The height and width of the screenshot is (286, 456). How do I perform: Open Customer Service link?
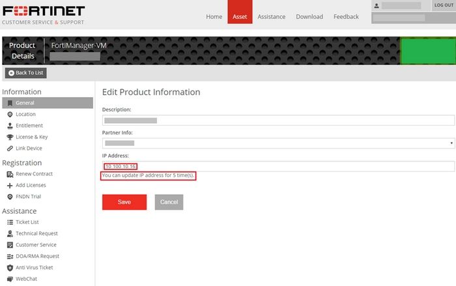36,245
